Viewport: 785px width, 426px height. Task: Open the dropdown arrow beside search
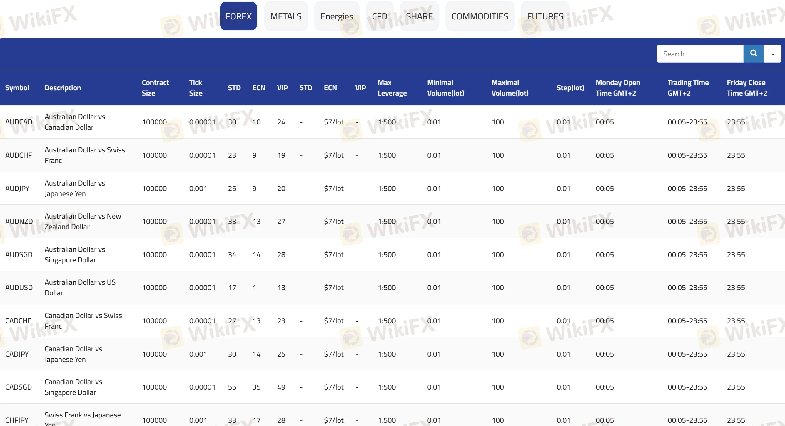coord(773,54)
